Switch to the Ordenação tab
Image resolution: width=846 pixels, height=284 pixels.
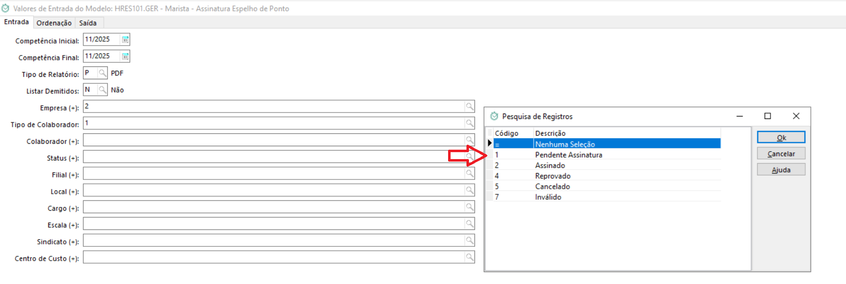tap(54, 23)
